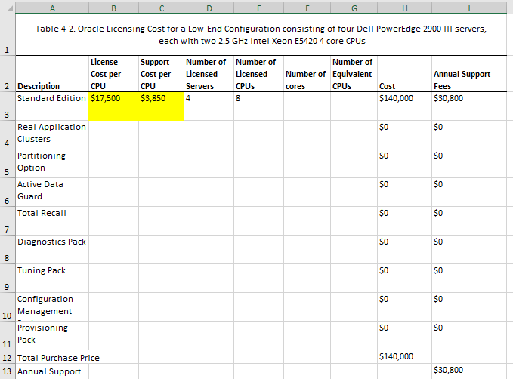Click Partitioning Option cell
This screenshot has width=513, height=379.
pos(52,164)
